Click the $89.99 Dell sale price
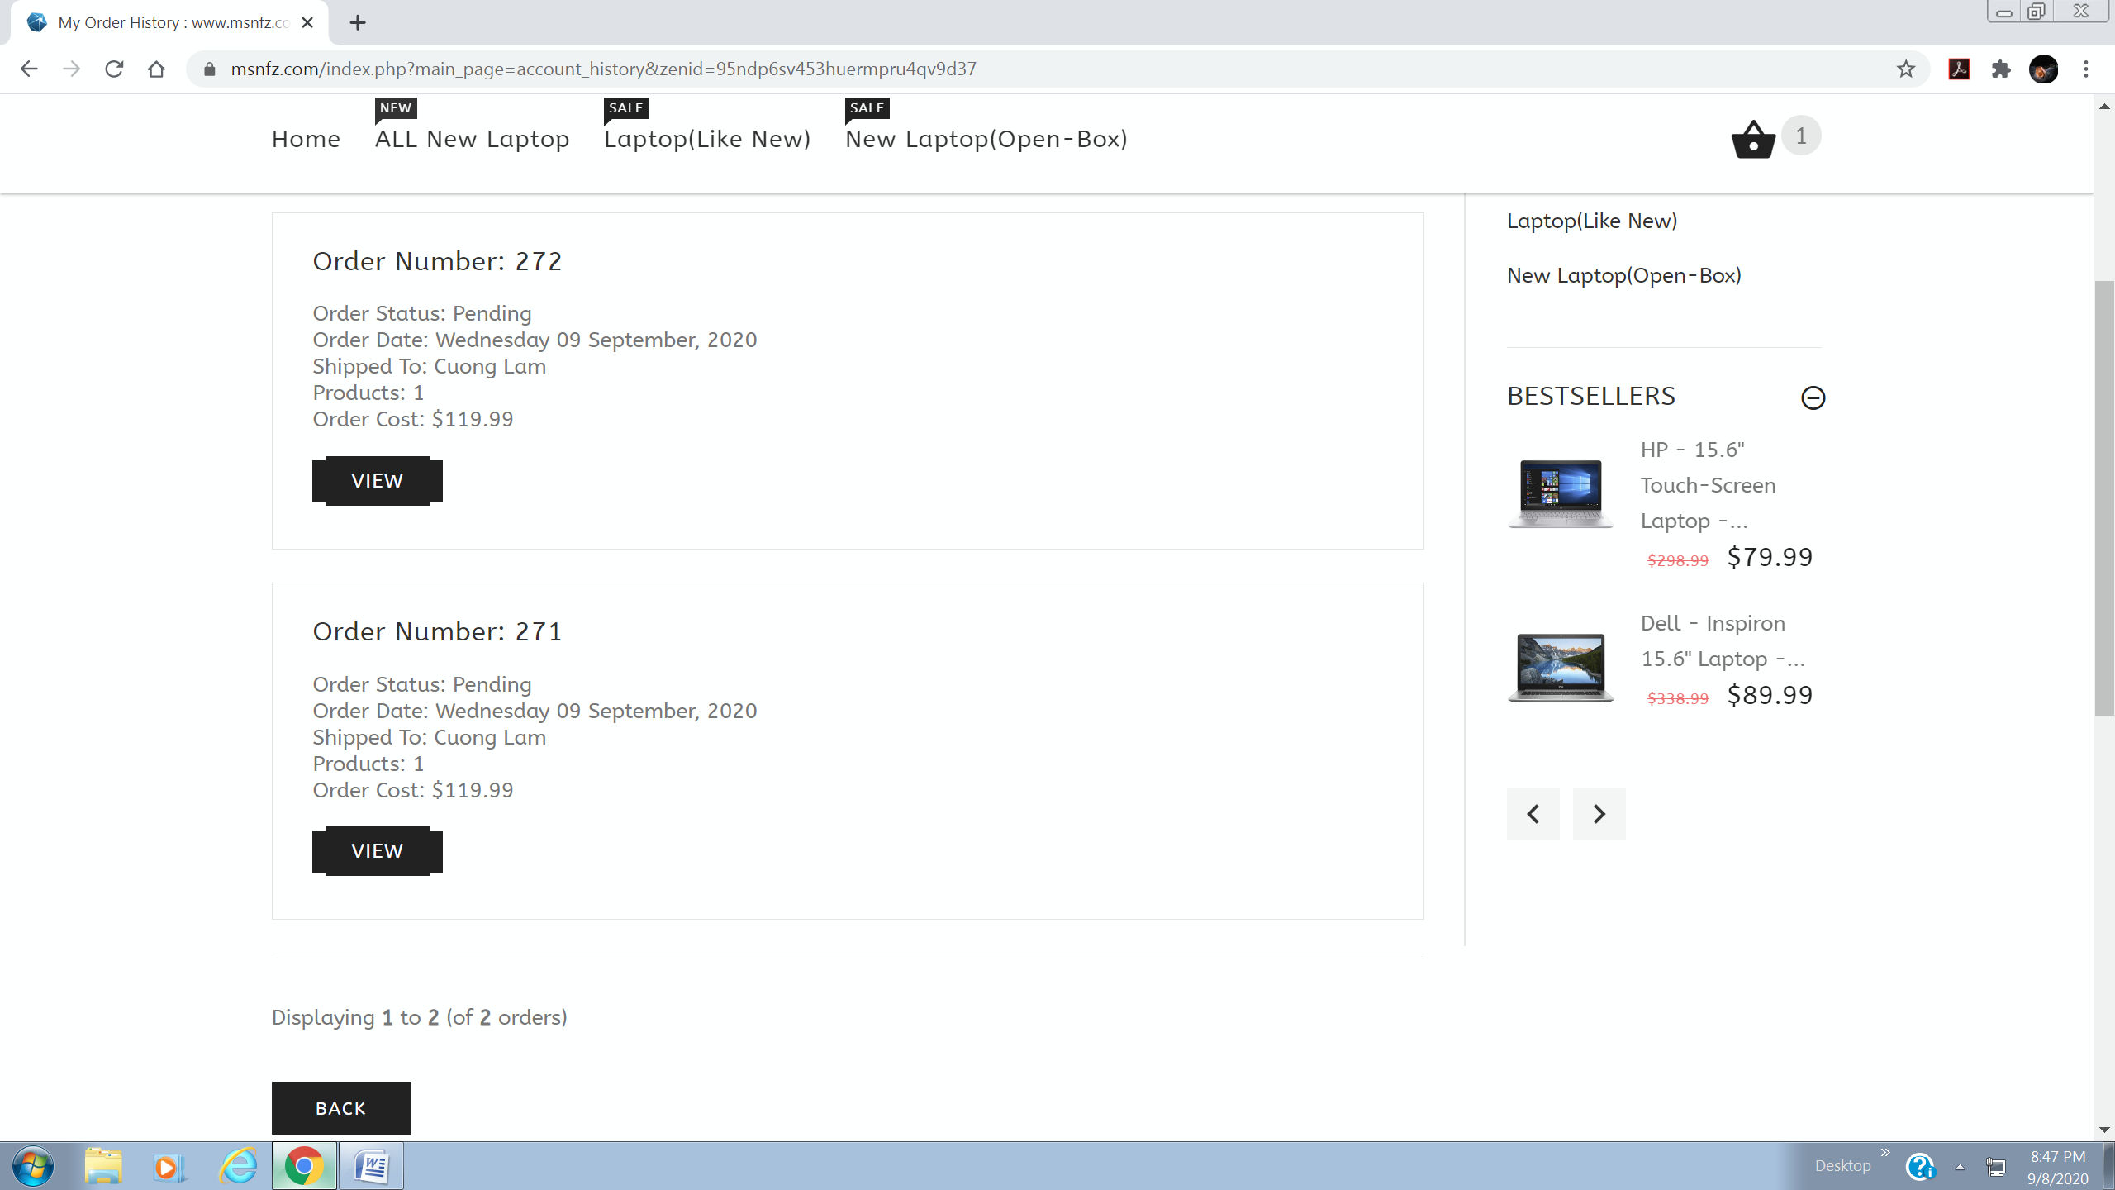The width and height of the screenshot is (2115, 1190). [x=1770, y=695]
